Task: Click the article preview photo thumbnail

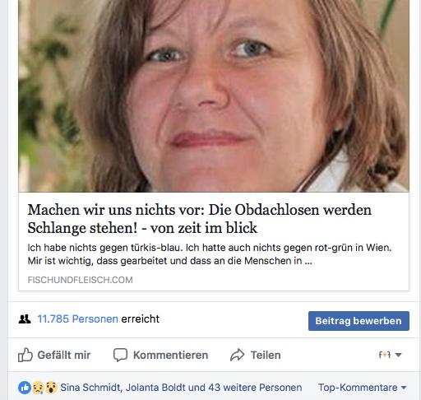Action: [214, 95]
